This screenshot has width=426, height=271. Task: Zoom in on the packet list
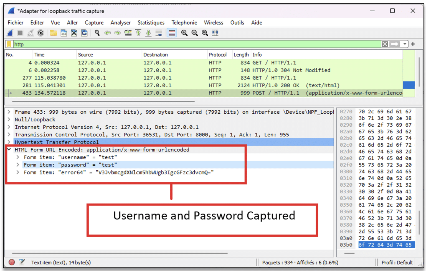(x=184, y=33)
